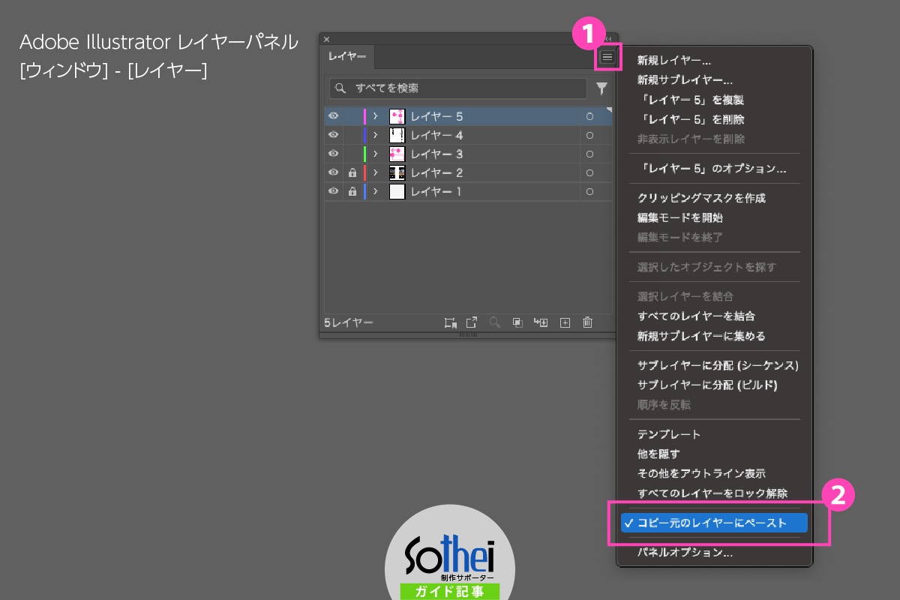
Task: Expand レイヤー 3 with its disclosure arrow
Action: [x=375, y=153]
